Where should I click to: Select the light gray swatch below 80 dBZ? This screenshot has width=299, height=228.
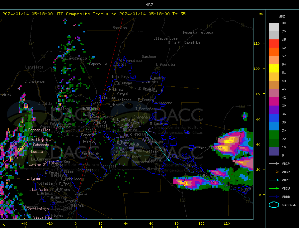click(x=274, y=27)
